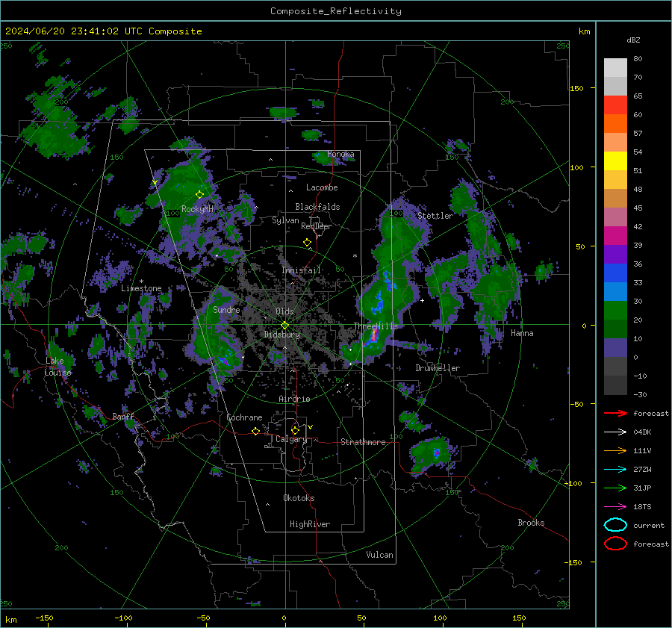Click the yellow diamond marker near RedDeer

coord(307,243)
